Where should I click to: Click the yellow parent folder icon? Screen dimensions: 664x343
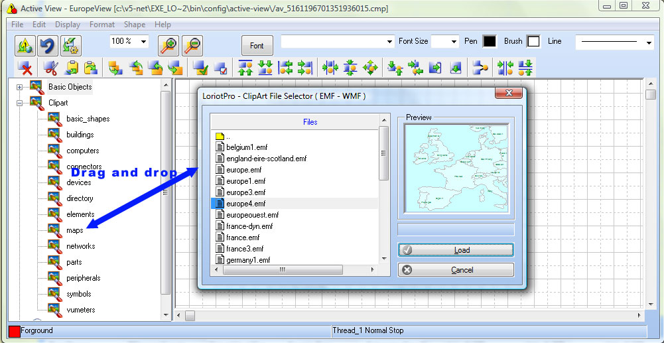[220, 137]
